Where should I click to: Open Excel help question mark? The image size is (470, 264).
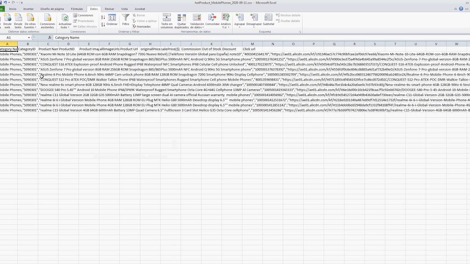click(461, 9)
